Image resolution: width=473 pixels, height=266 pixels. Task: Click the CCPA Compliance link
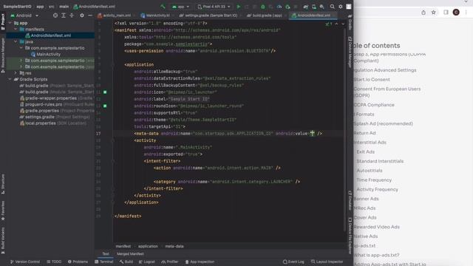[x=374, y=105]
